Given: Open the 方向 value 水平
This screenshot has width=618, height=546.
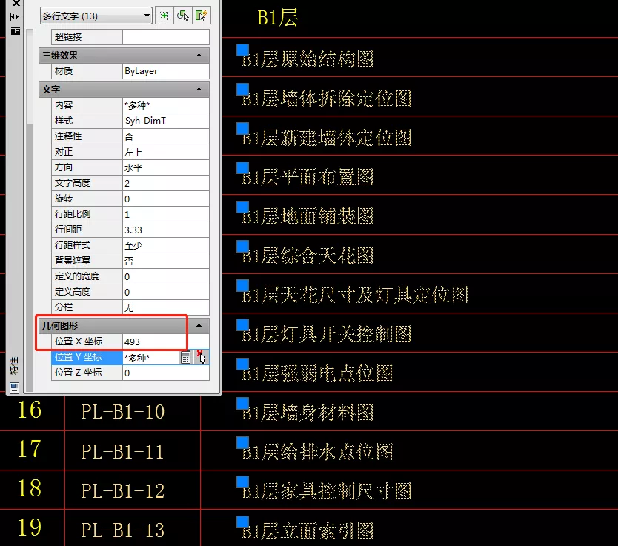Looking at the screenshot, I should 166,167.
